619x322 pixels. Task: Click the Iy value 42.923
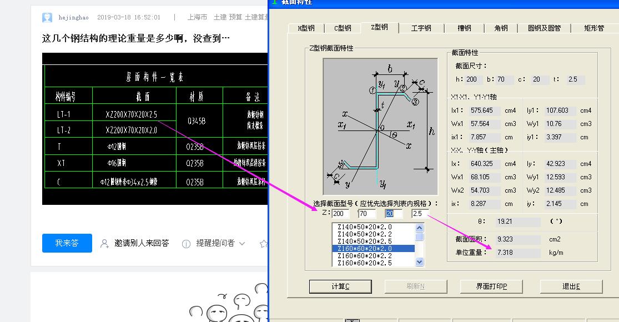[x=560, y=164]
